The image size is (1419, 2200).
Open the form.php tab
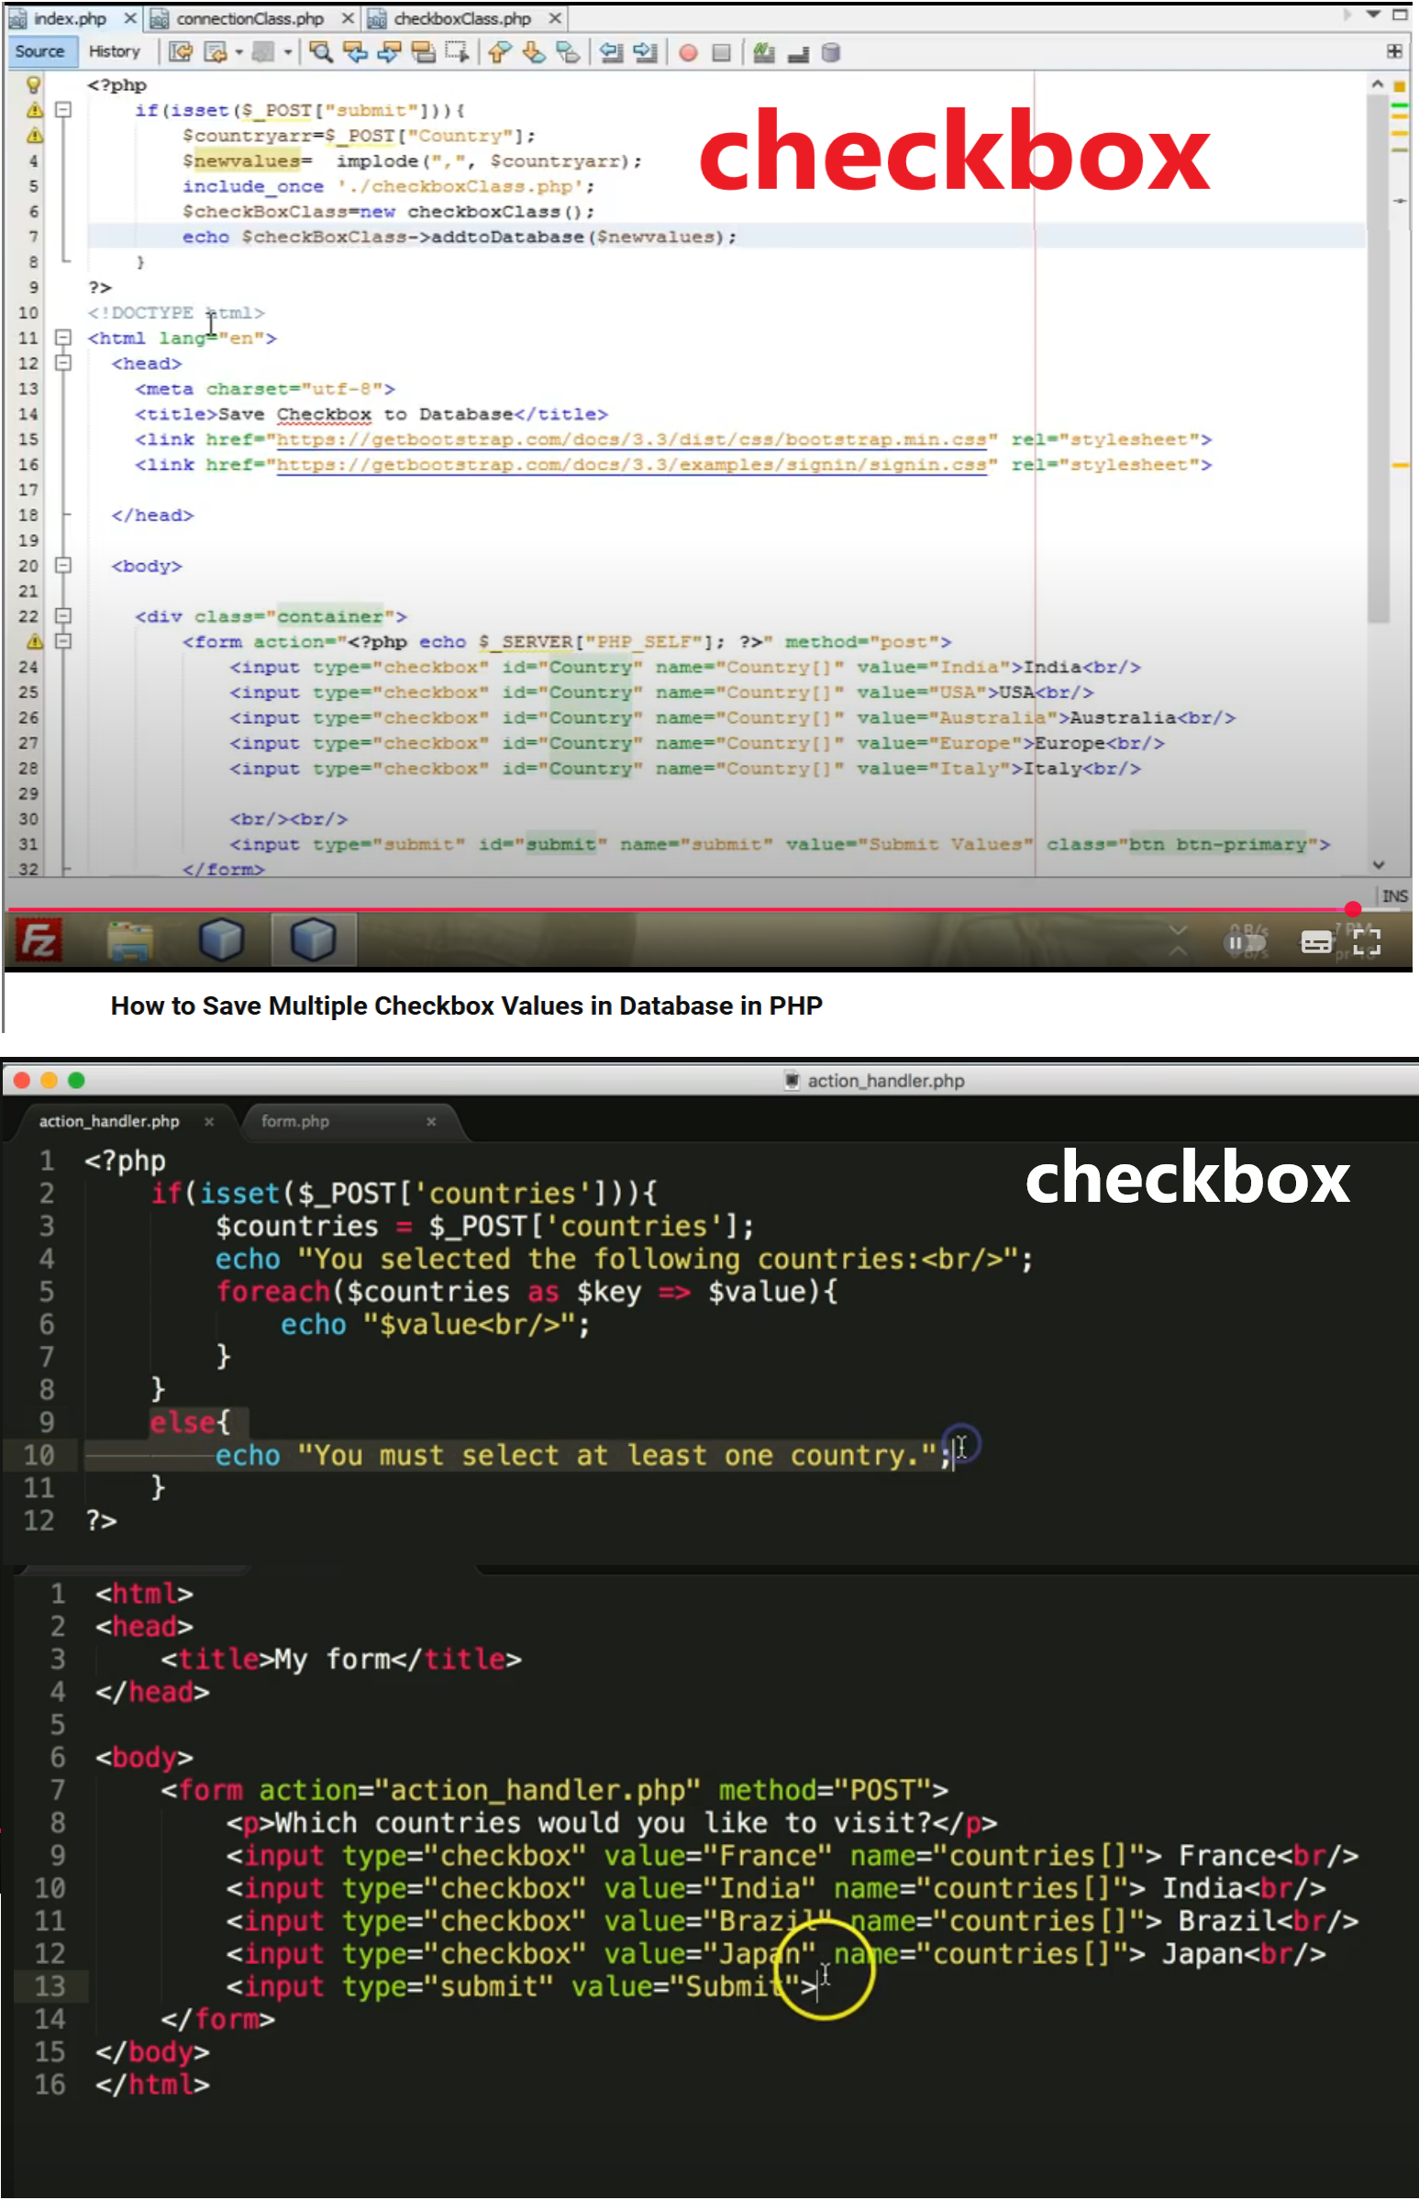(x=294, y=1121)
